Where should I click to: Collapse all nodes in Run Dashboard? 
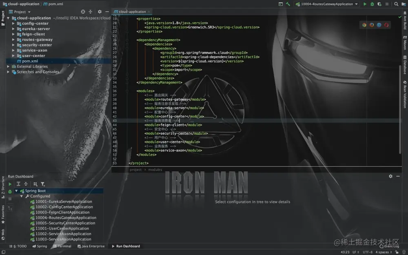26,184
